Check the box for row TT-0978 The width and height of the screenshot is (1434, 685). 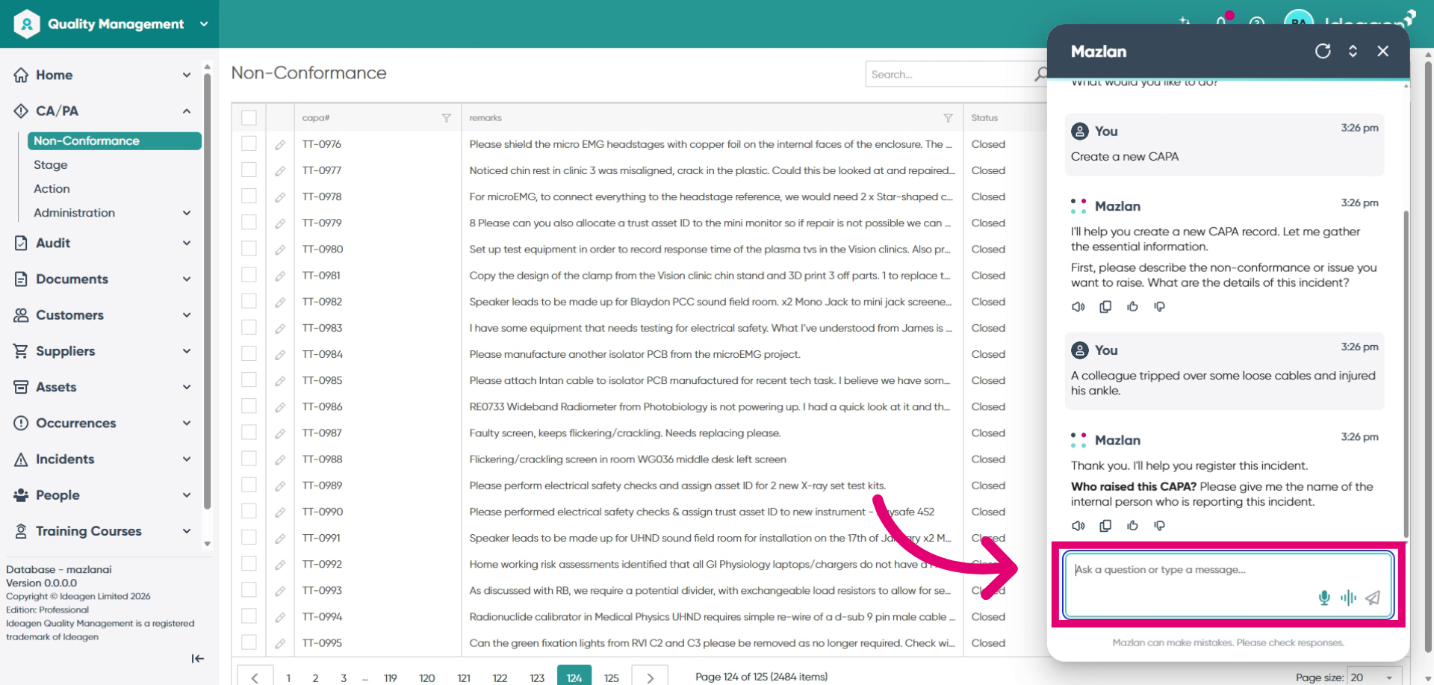249,196
